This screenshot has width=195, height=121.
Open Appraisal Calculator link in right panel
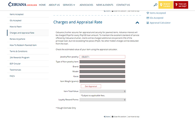pyautogui.click(x=160, y=23)
